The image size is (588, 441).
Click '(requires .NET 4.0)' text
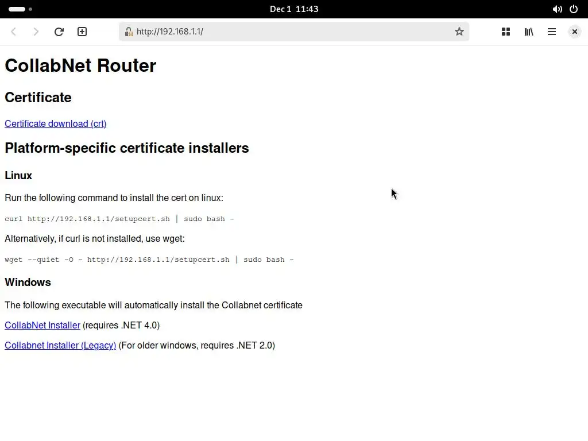tap(121, 325)
